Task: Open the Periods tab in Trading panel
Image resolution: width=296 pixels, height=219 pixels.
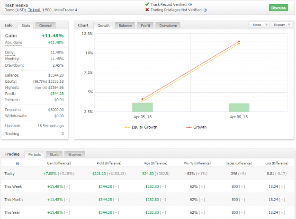Action: point(35,155)
